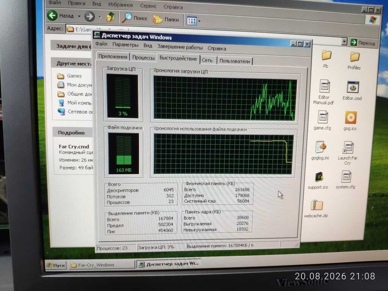Open the Search (Поиск) magnifier tool
Image resolution: width=388 pixels, height=291 pixels.
click(x=135, y=18)
